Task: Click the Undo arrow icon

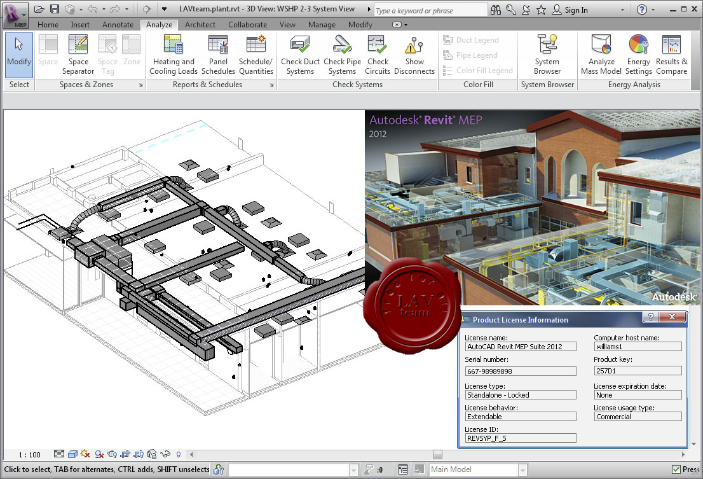Action: pyautogui.click(x=92, y=9)
